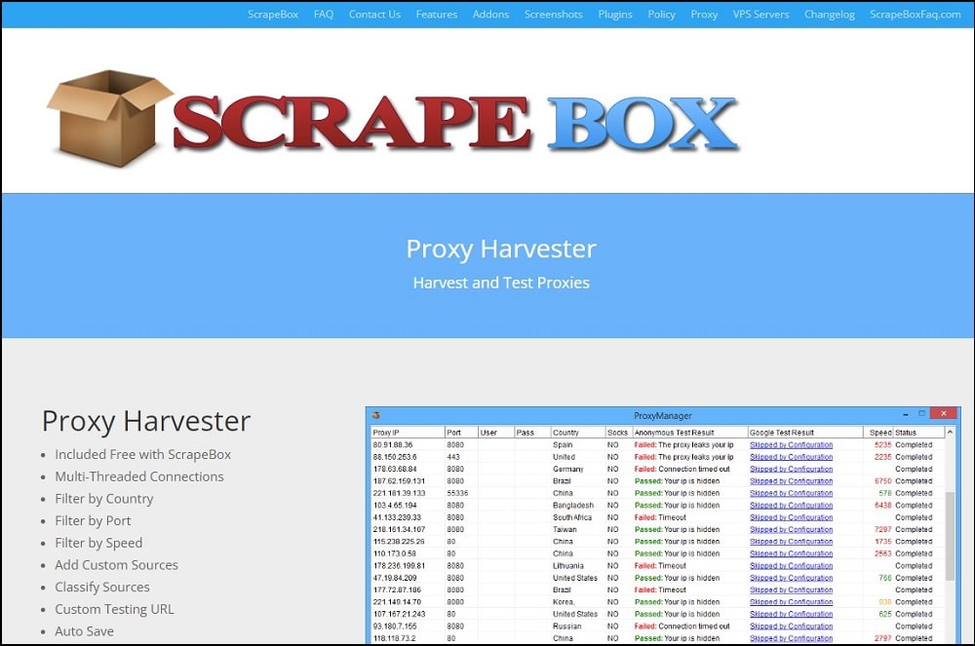
Task: Click Skipped by Configuration in Lithuania row
Action: coord(791,566)
